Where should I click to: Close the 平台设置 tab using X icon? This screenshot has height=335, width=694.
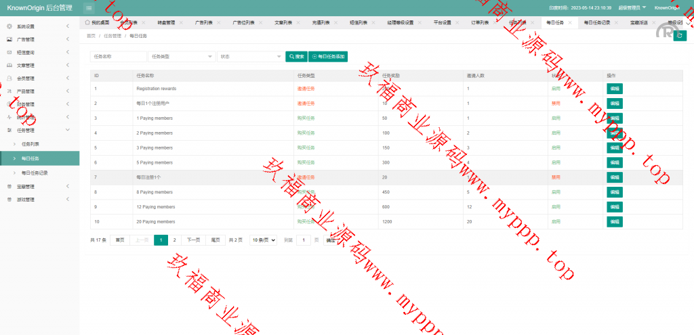tap(459, 22)
